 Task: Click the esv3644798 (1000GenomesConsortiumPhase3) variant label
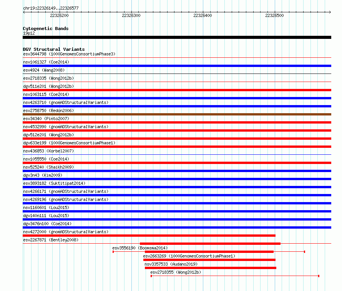coord(69,54)
